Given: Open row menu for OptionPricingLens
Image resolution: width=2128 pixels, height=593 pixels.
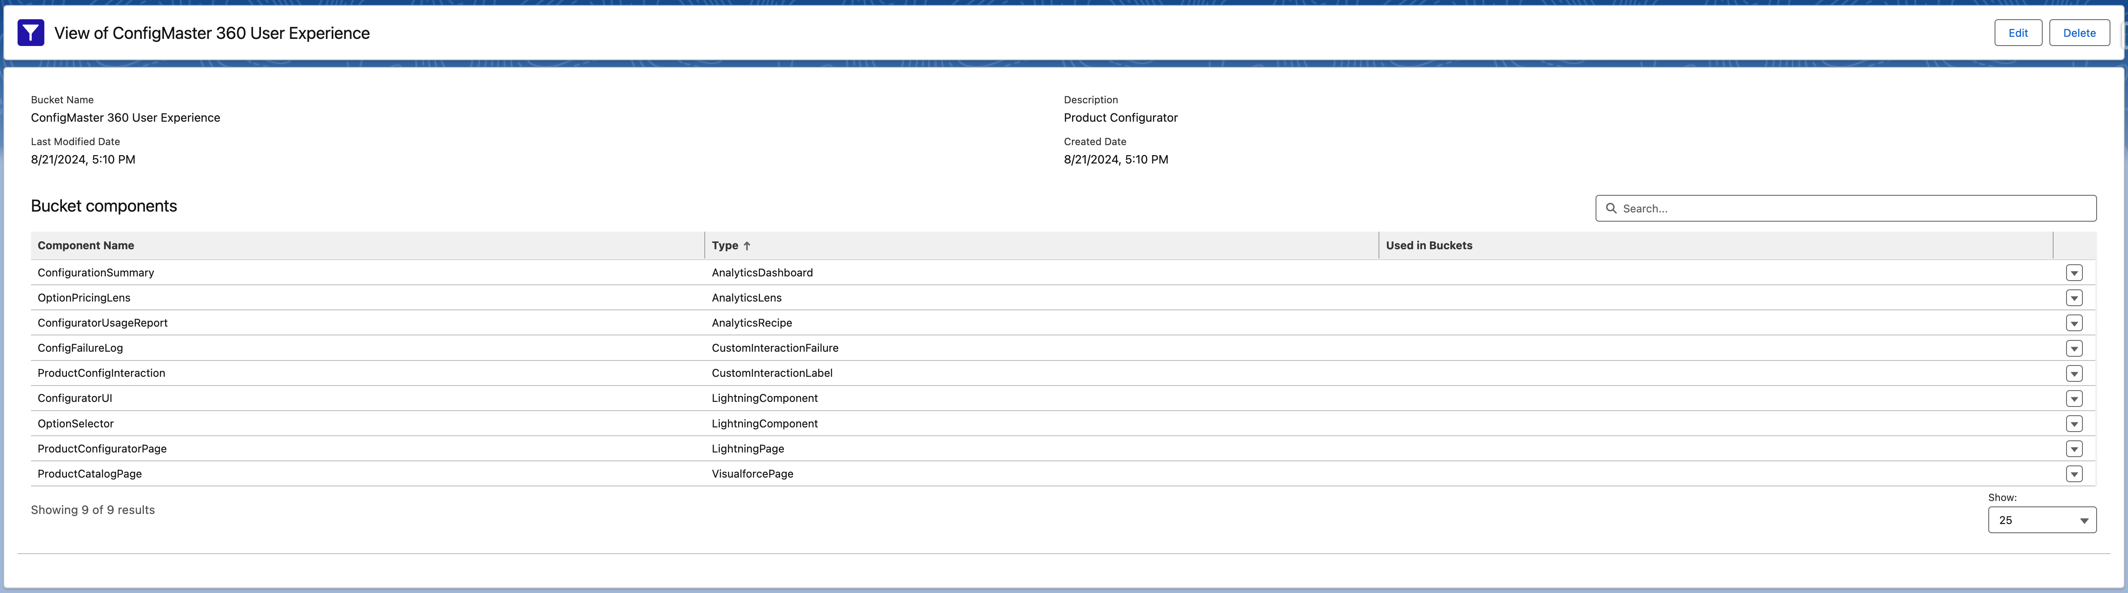Looking at the screenshot, I should (x=2074, y=297).
